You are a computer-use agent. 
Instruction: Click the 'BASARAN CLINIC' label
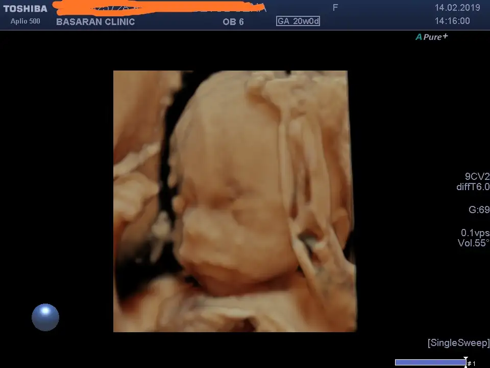pyautogui.click(x=95, y=21)
